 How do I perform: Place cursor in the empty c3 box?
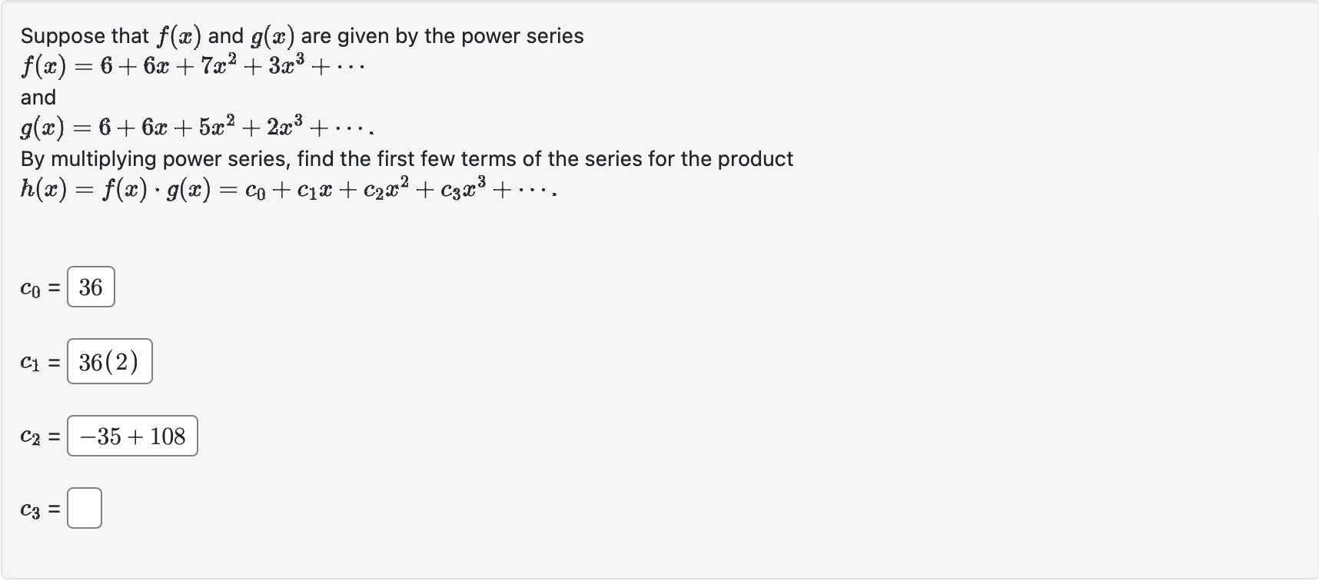coord(85,508)
